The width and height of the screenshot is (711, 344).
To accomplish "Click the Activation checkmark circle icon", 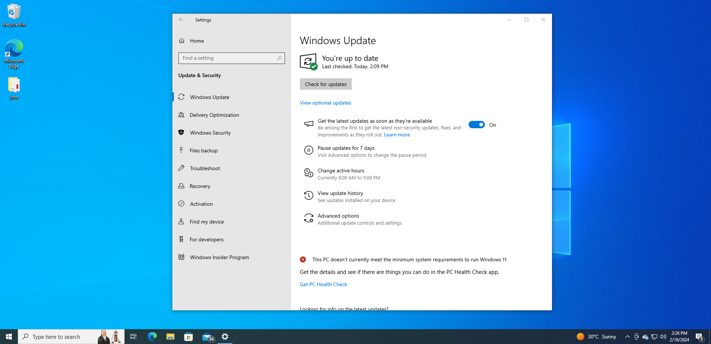I will 181,204.
